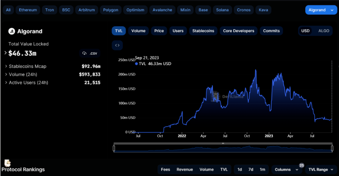Image resolution: width=339 pixels, height=176 pixels.
Task: Select the TVL tab in Protocol Rankings
Action: [224, 170]
